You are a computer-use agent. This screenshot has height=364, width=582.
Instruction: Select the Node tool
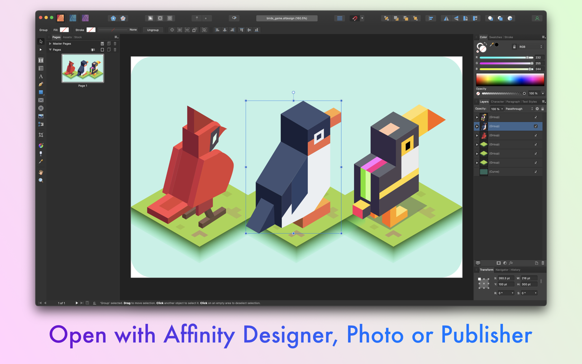pyautogui.click(x=41, y=50)
